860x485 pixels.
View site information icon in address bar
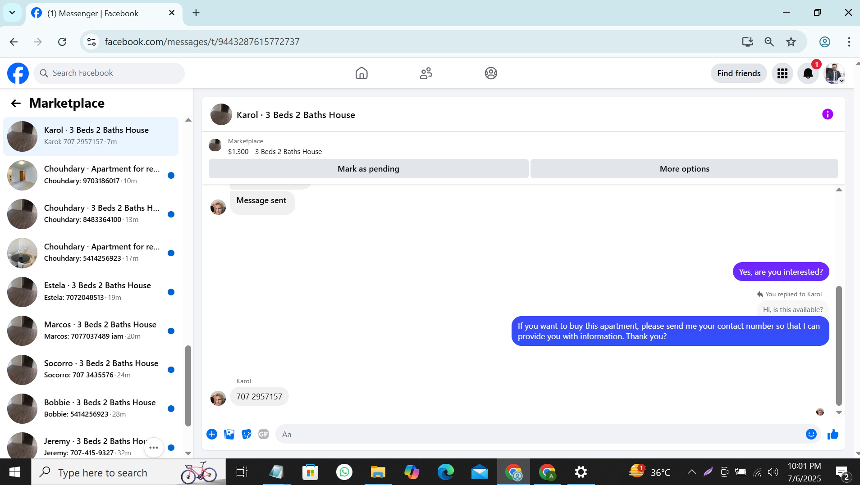click(x=91, y=42)
